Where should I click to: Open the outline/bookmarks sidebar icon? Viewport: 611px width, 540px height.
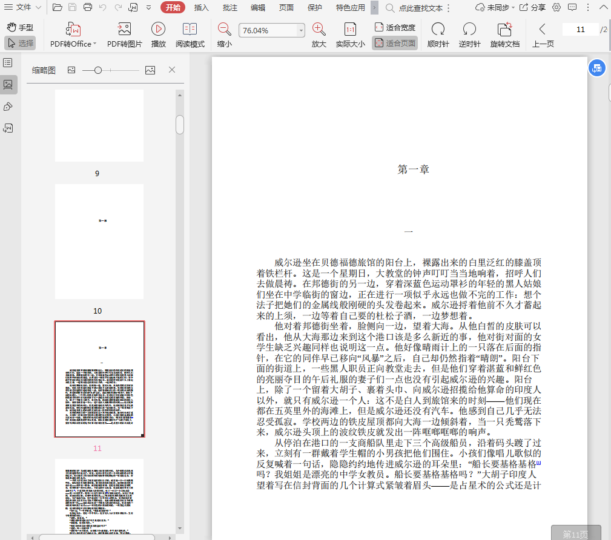8,63
